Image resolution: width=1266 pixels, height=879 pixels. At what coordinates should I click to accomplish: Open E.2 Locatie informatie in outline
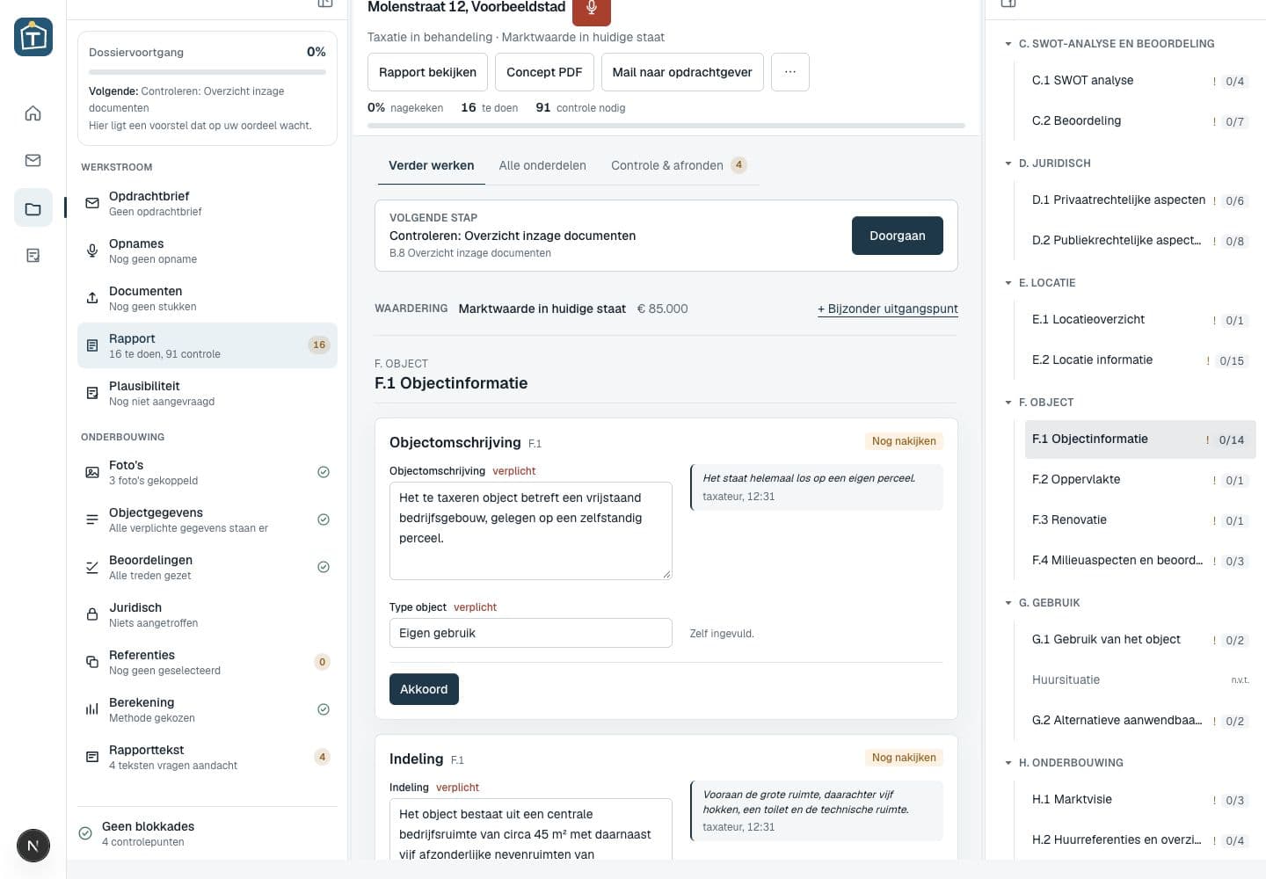pos(1140,360)
